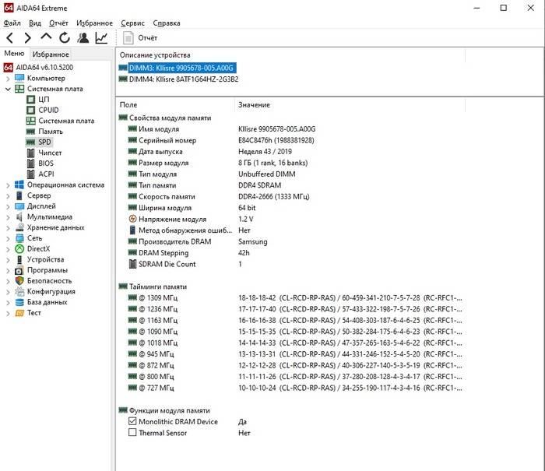The width and height of the screenshot is (545, 471).
Task: Select the Системная плата sub-item icon
Action: (x=31, y=121)
